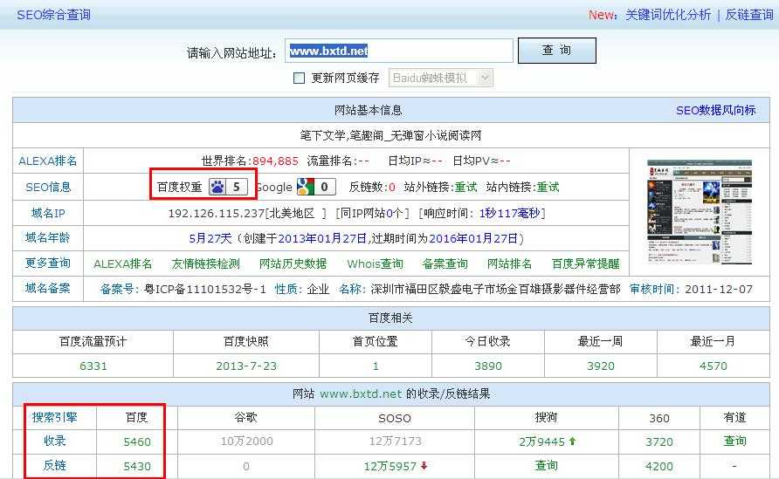
Task: Click 站内链接 重试 link
Action: coord(548,187)
